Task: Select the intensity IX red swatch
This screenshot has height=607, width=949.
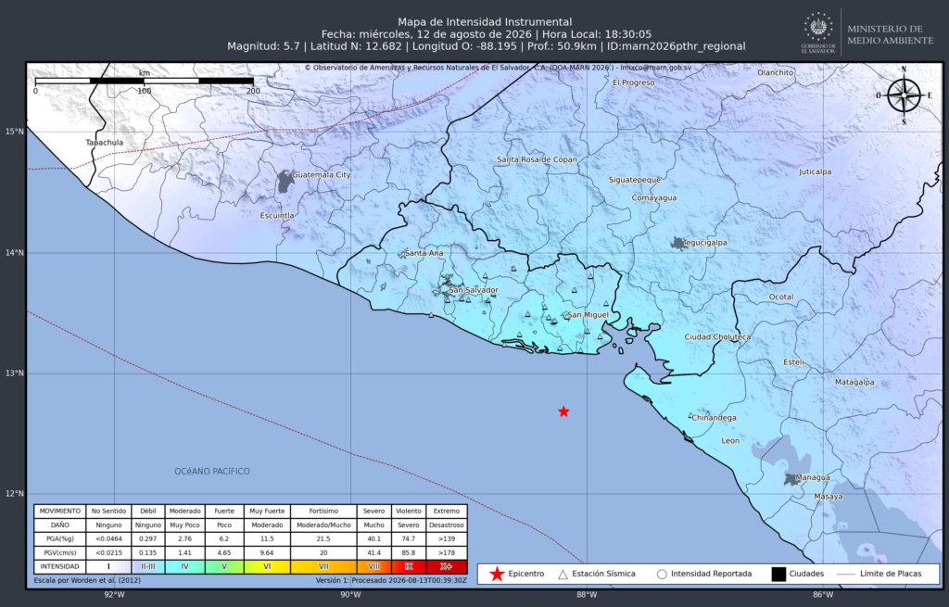Action: [x=409, y=567]
